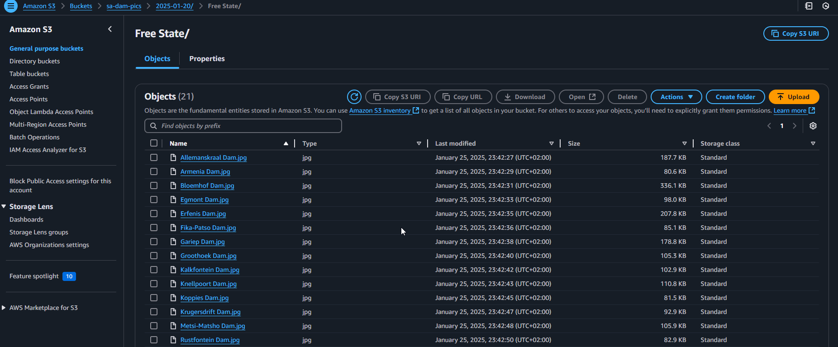Viewport: 838px width, 347px height.
Task: Click file icon next to Allemanskraal Dam.jpg
Action: (x=173, y=157)
